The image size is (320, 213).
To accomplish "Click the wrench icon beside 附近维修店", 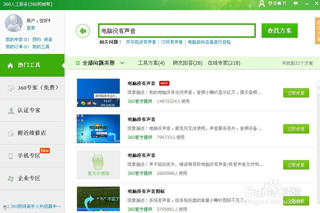I will [x=10, y=133].
